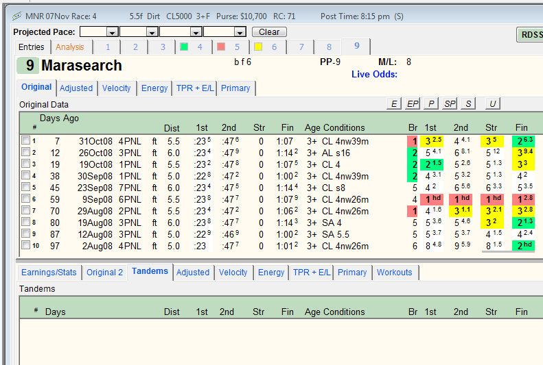Check the box for line 4, 30Sep08

[x=25, y=175]
